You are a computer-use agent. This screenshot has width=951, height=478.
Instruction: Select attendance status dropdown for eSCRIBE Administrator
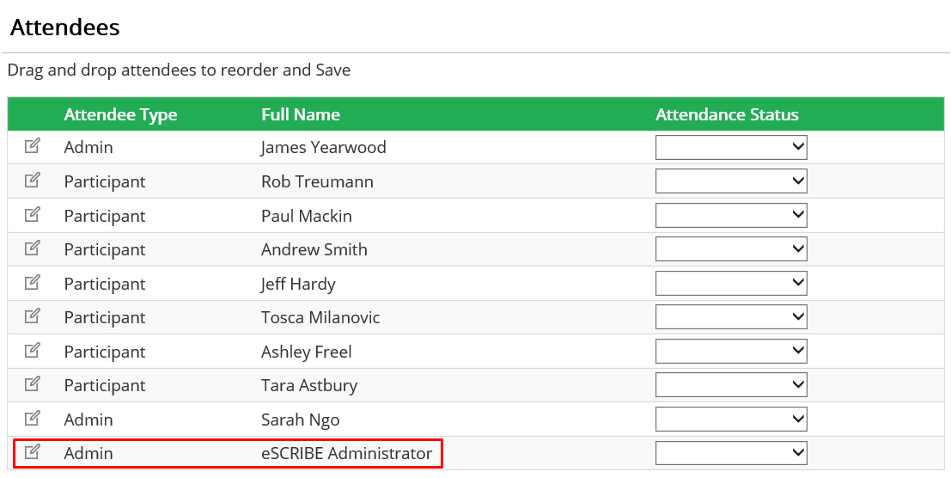(x=731, y=453)
